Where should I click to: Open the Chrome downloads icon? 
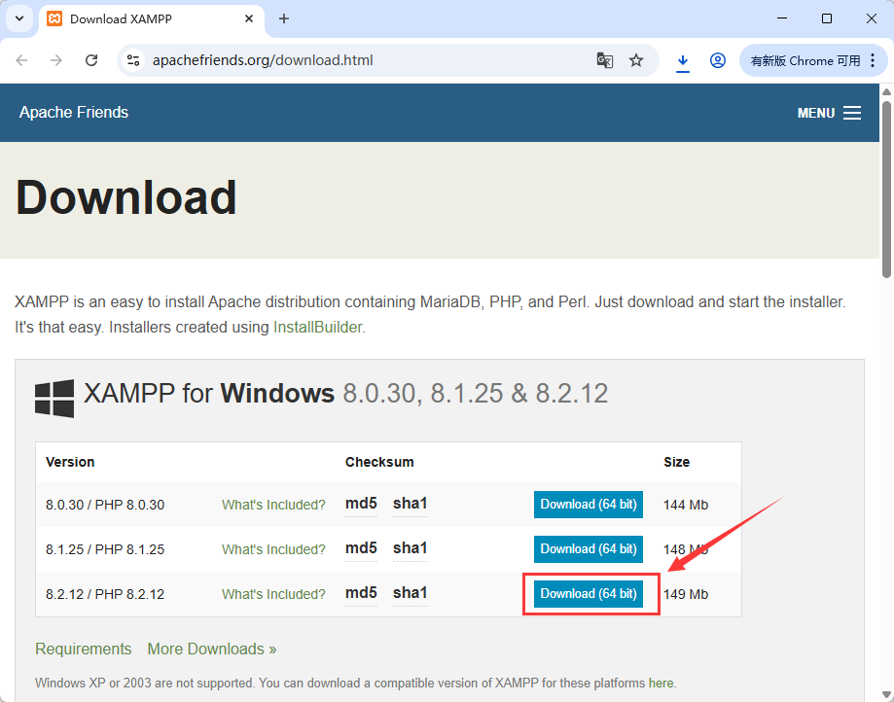(x=683, y=61)
